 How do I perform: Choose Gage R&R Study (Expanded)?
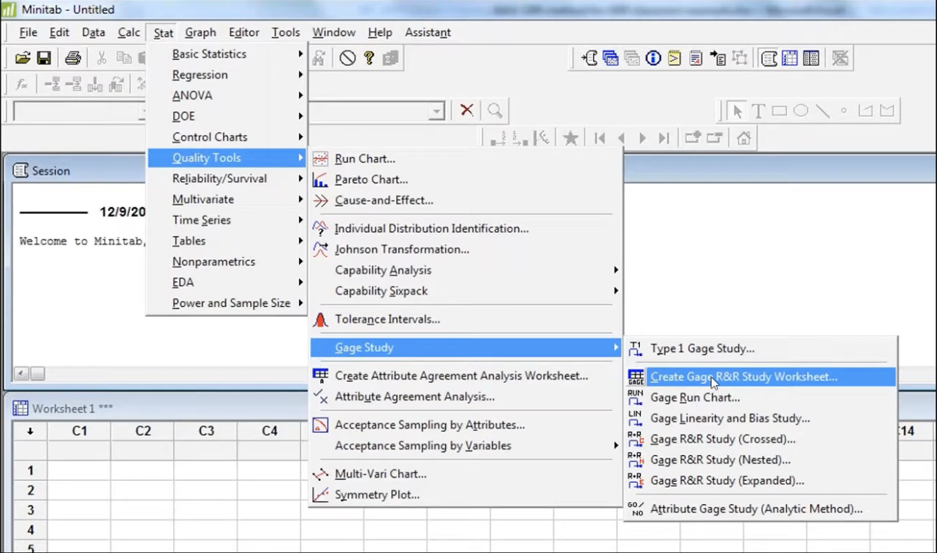click(x=761, y=480)
